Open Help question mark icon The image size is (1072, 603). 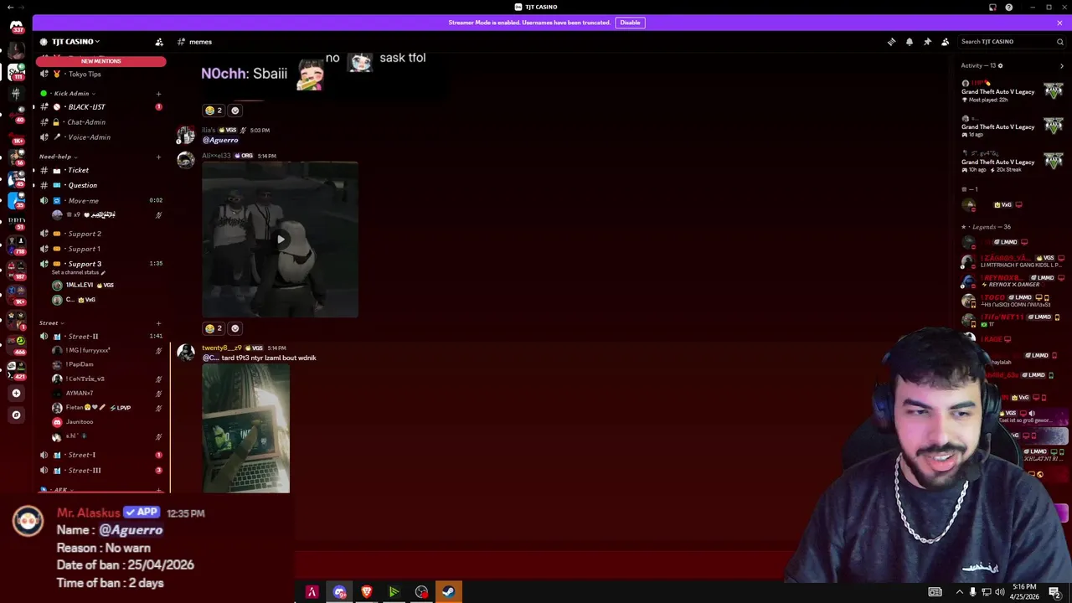(x=1009, y=8)
